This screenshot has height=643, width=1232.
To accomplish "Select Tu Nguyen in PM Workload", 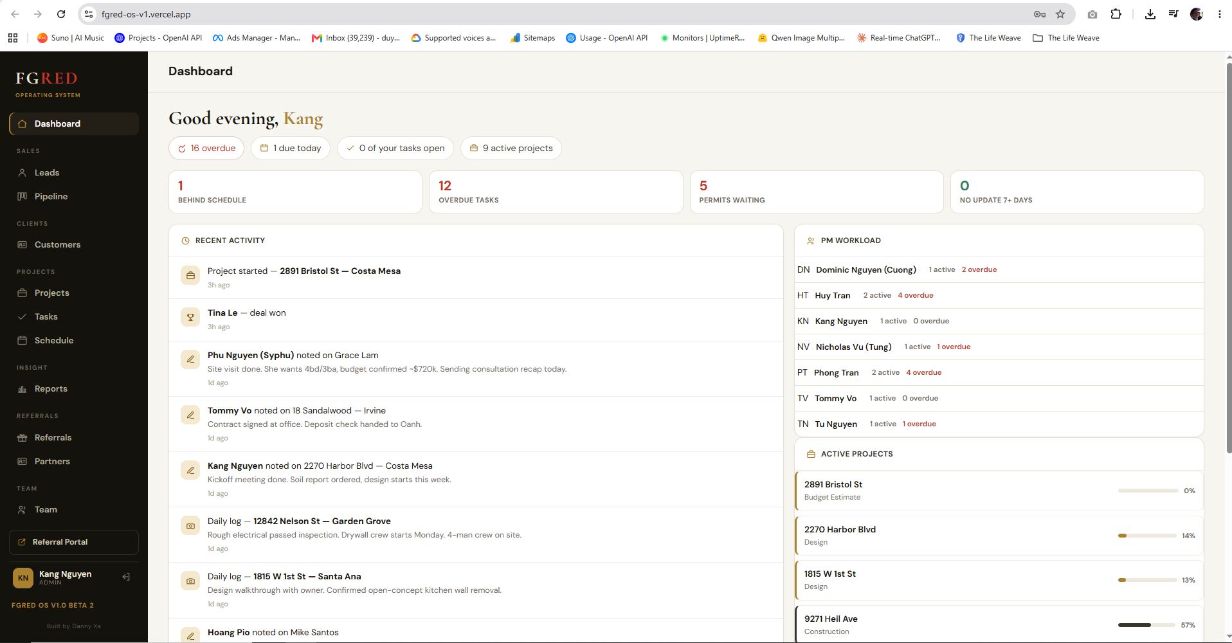I will pos(999,424).
